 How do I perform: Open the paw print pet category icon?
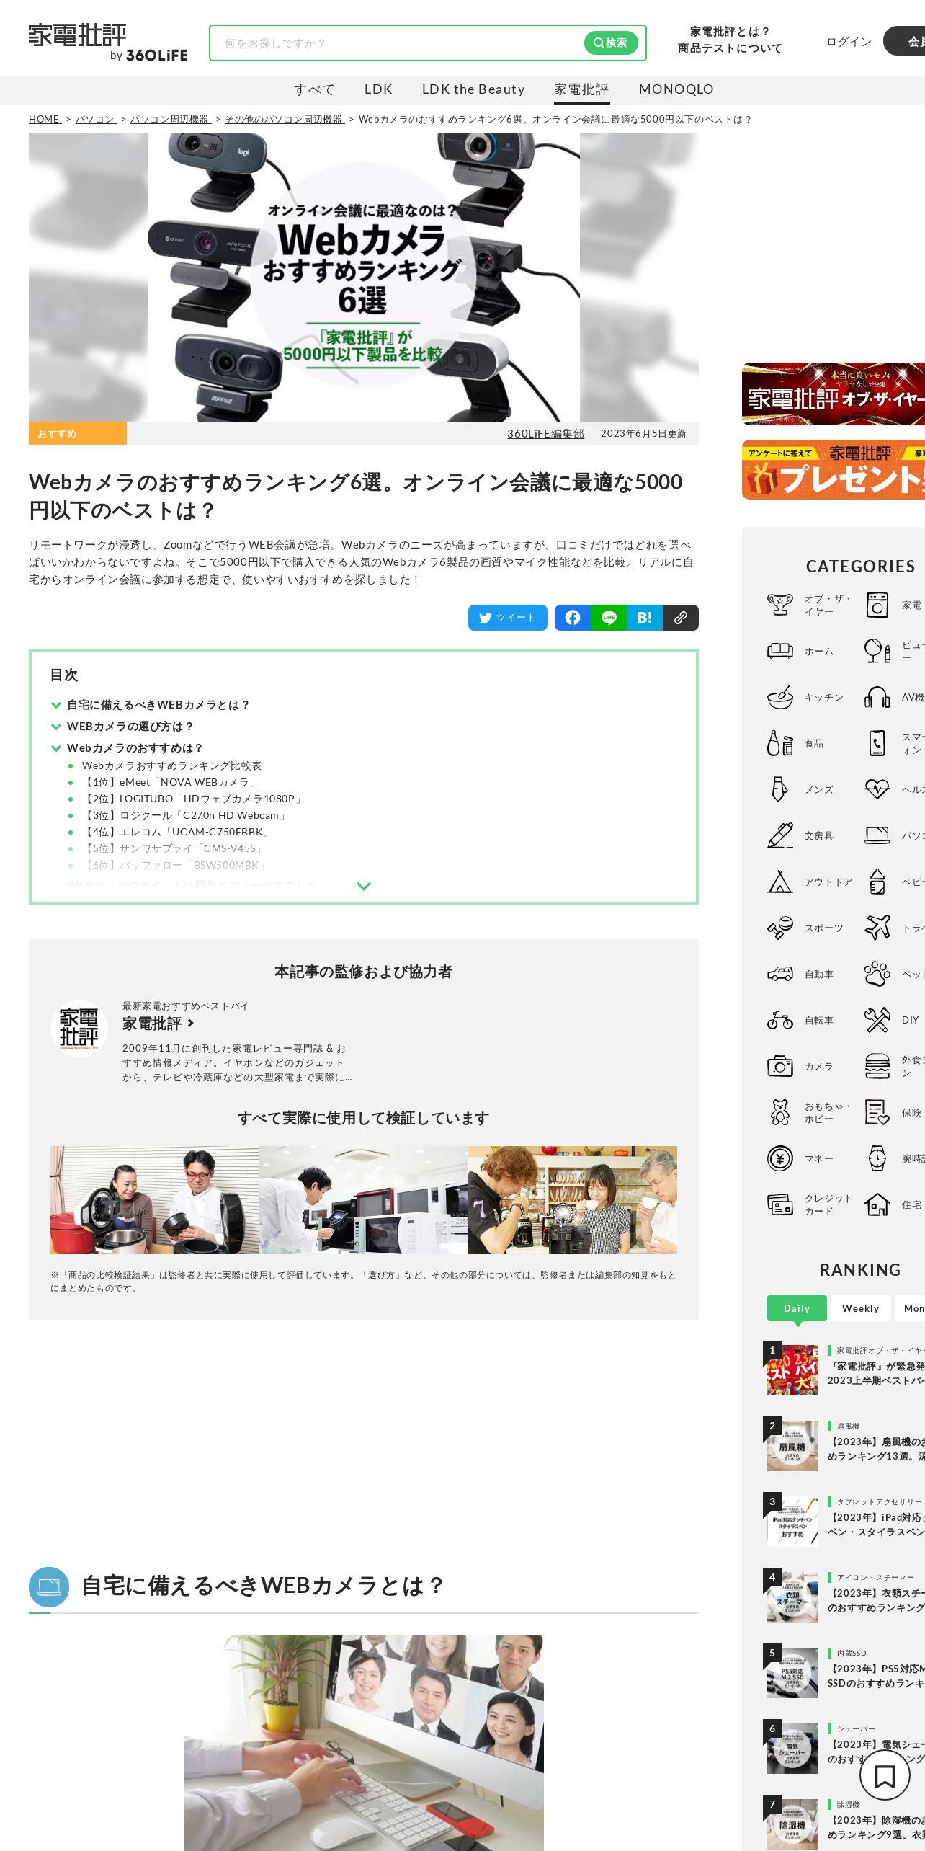coord(877,974)
